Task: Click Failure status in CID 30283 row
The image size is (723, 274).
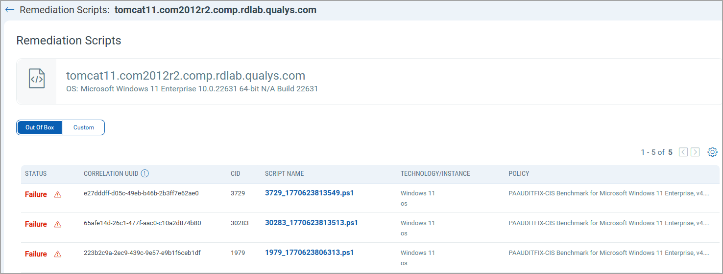Action: pyautogui.click(x=36, y=224)
